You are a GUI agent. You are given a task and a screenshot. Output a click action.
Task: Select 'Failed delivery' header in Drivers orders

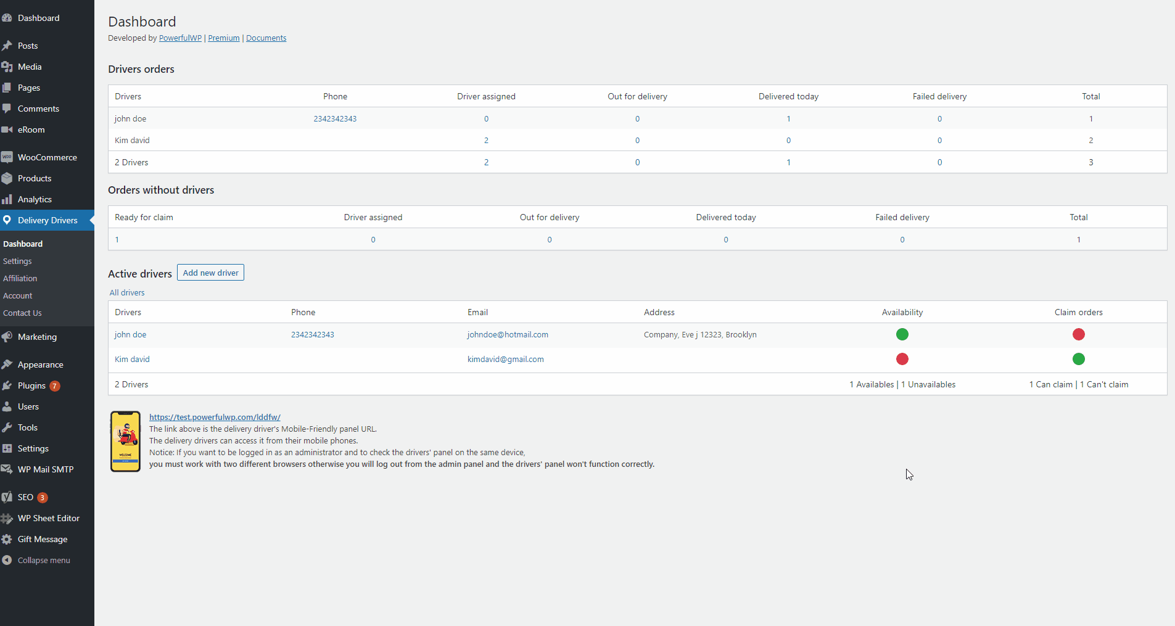coord(939,96)
